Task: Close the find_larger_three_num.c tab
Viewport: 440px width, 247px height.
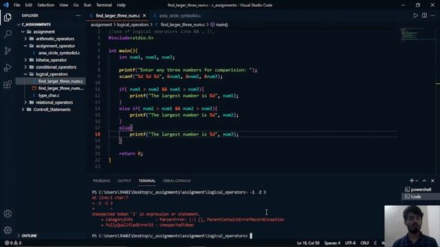Action: tap(144, 16)
